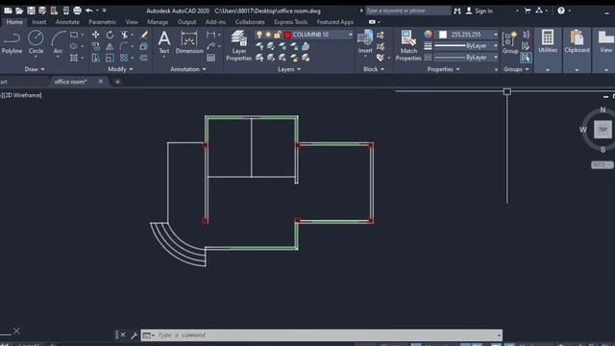This screenshot has width=615, height=346.
Task: Click the keyword search field
Action: (x=407, y=11)
